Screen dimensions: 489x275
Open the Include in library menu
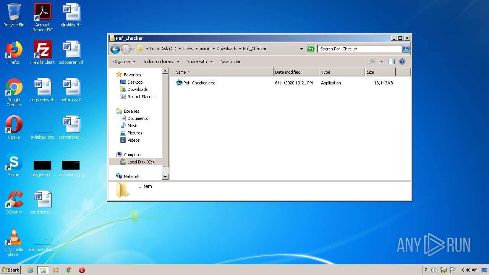click(x=161, y=61)
